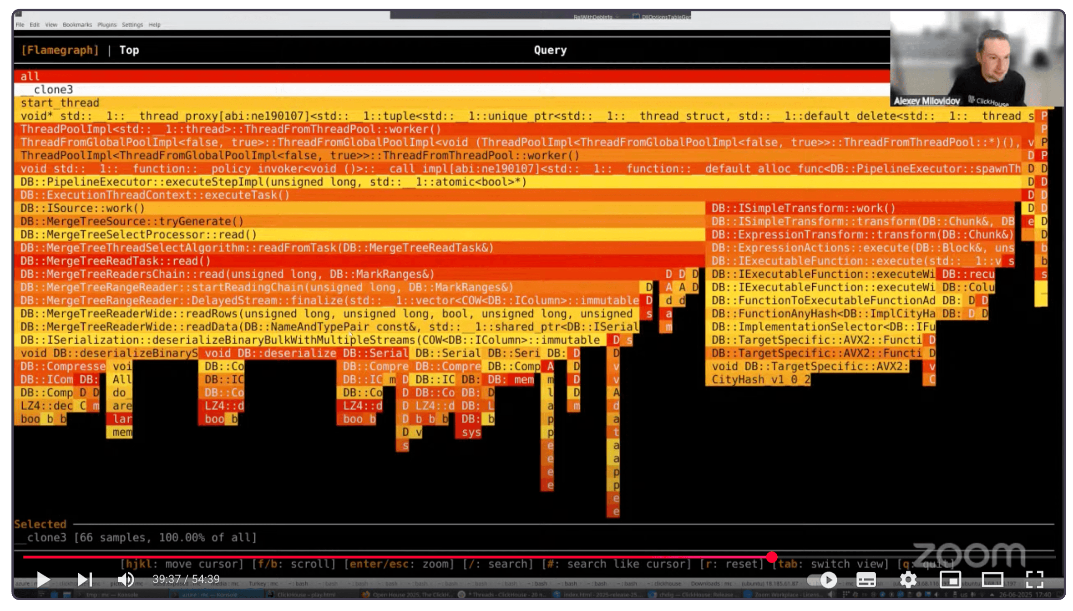Open the File menu
Screen dimensions: 1073x611
pos(20,25)
